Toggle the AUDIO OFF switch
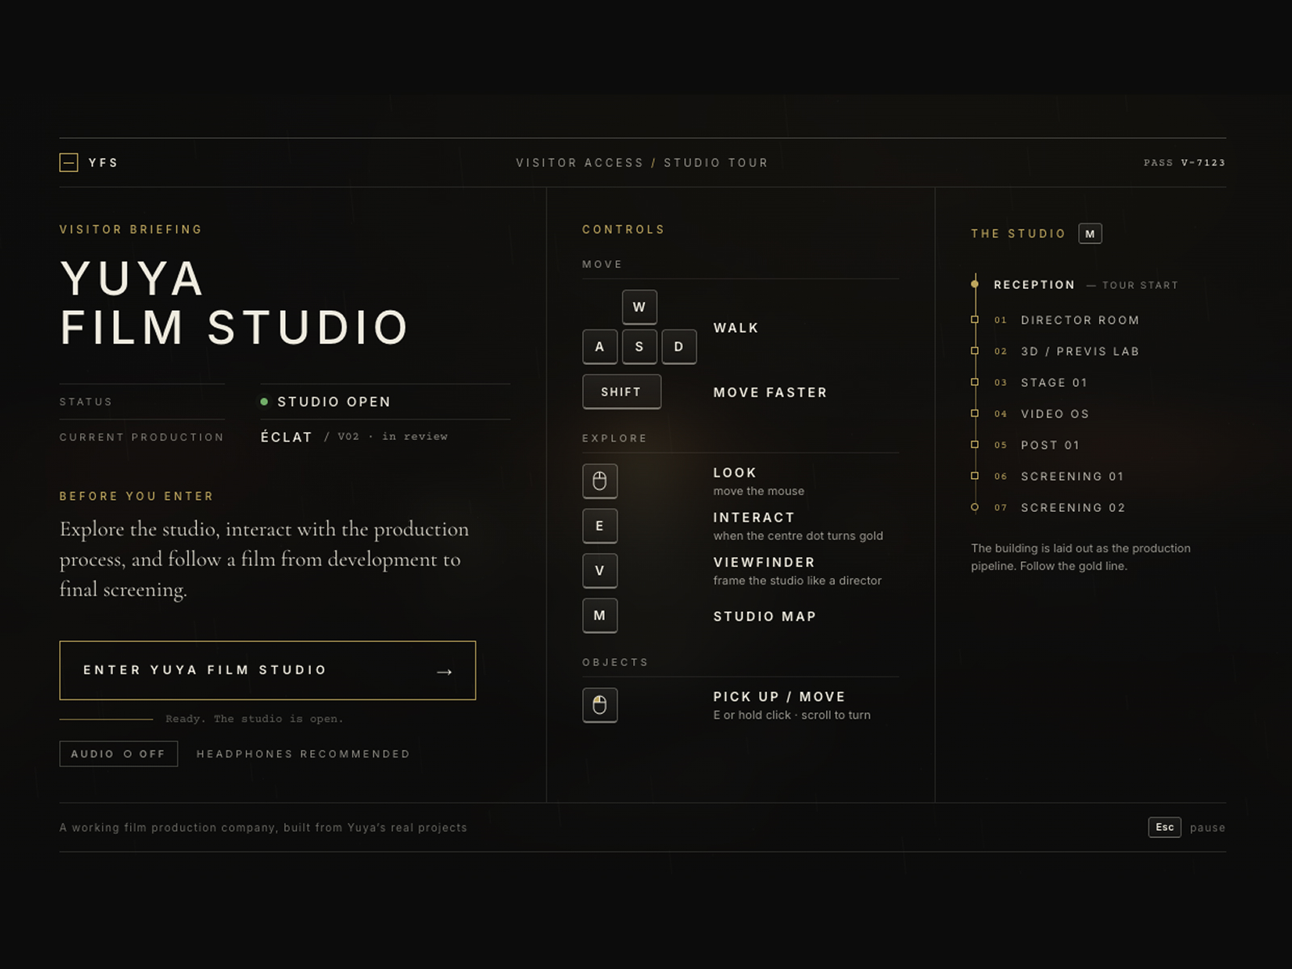1292x969 pixels. (119, 753)
